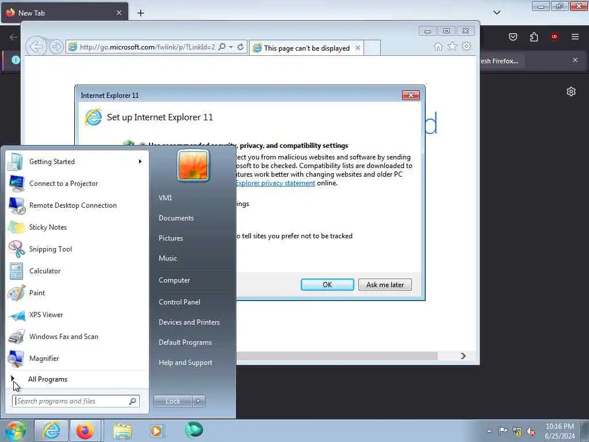Click the user account picture in Start menu

tap(193, 165)
